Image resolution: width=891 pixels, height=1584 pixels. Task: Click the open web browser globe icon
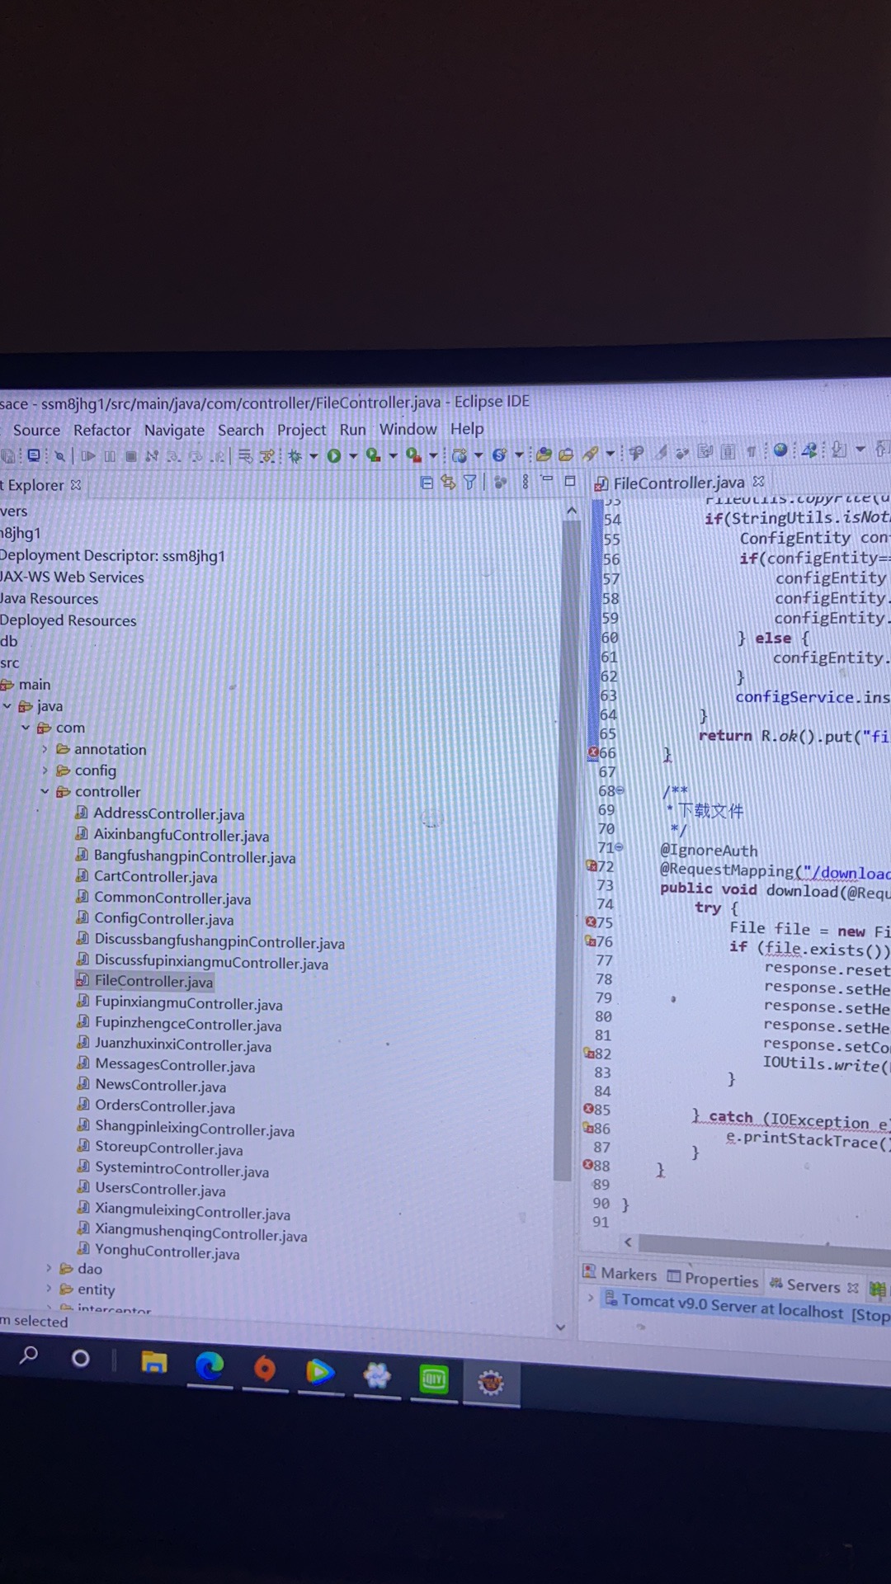[780, 450]
